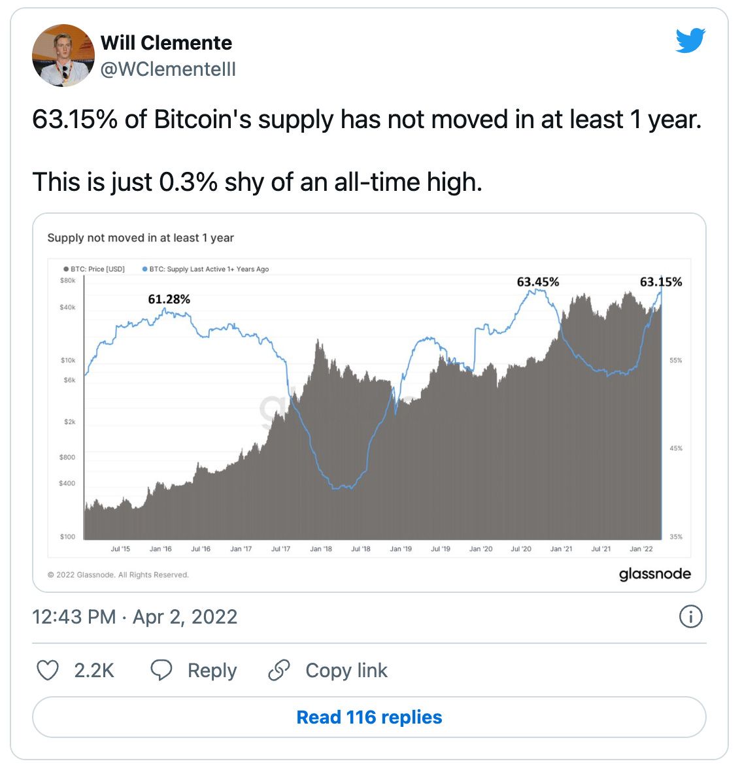Open the tweet info icon
Image resolution: width=740 pixels, height=770 pixels.
tap(690, 616)
